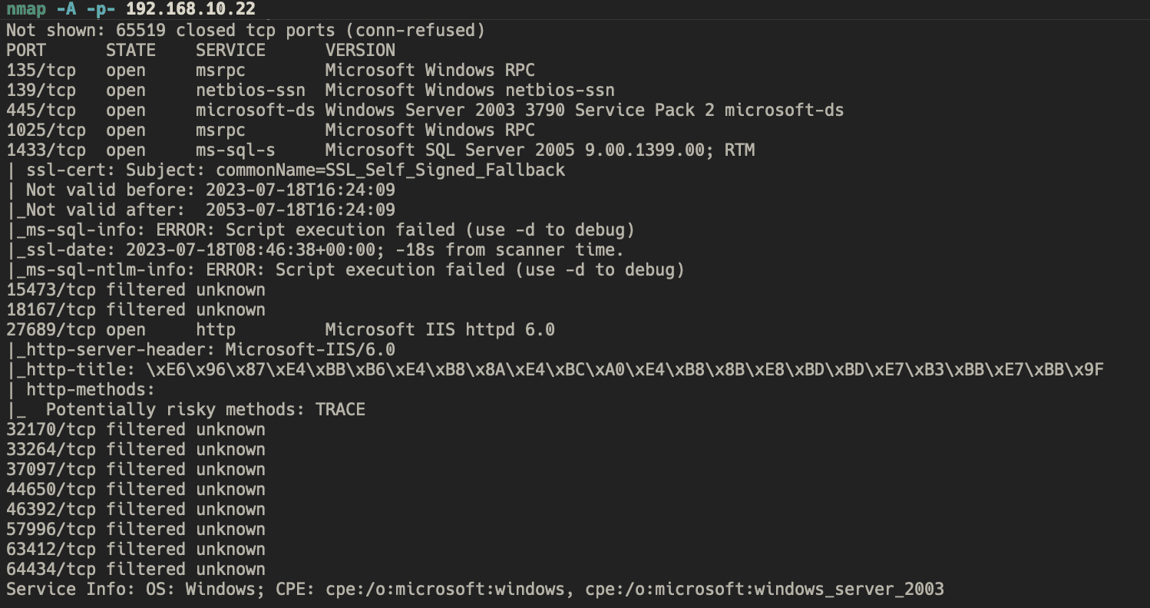Click the 64434/tcp filtered unknown line

coord(136,570)
